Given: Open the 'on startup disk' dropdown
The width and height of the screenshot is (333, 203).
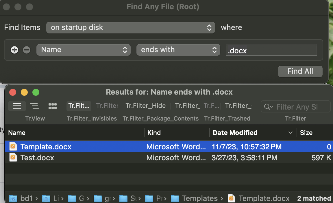Looking at the screenshot, I should click(x=131, y=27).
